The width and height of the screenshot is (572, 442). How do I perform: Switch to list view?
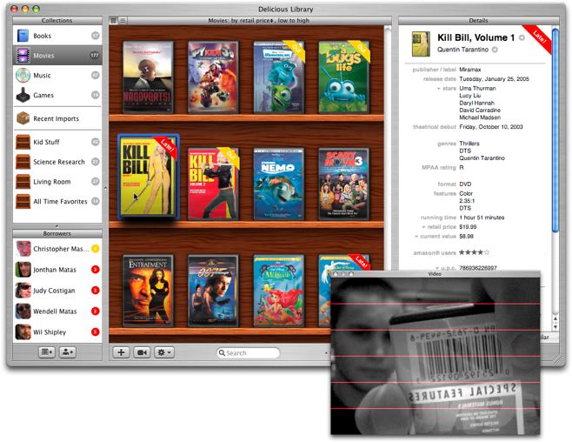pos(123,20)
